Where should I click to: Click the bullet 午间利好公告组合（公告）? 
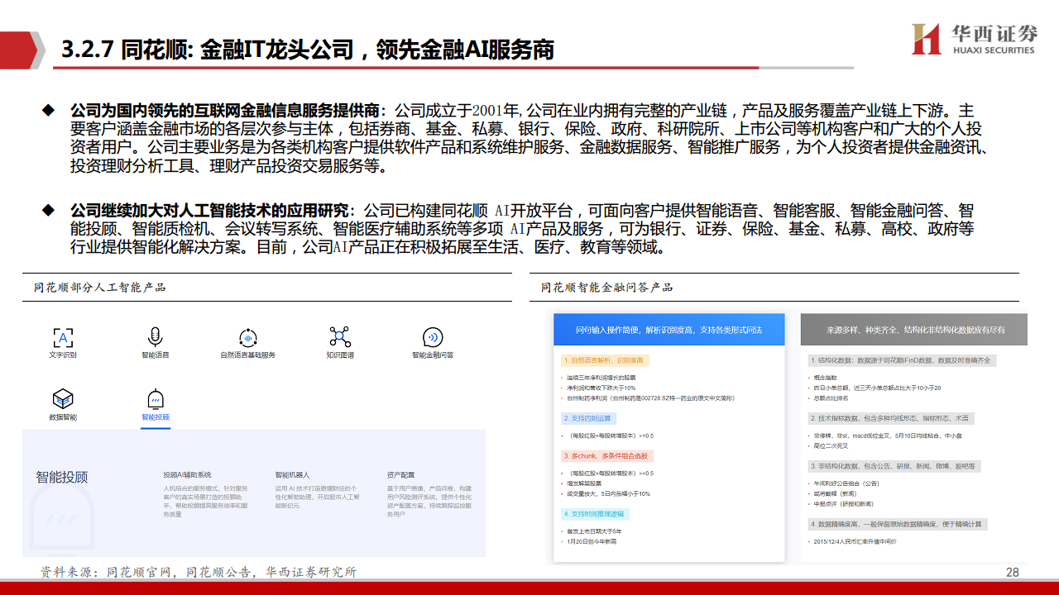pyautogui.click(x=846, y=483)
